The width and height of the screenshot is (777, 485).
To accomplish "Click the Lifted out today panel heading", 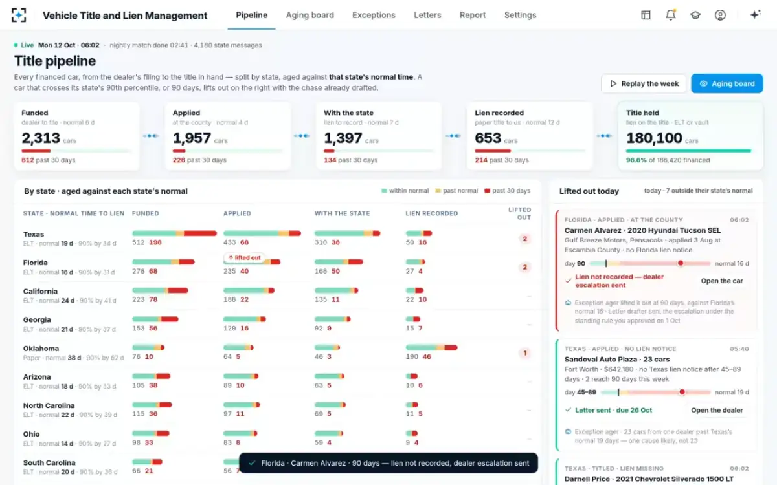I will coord(589,191).
